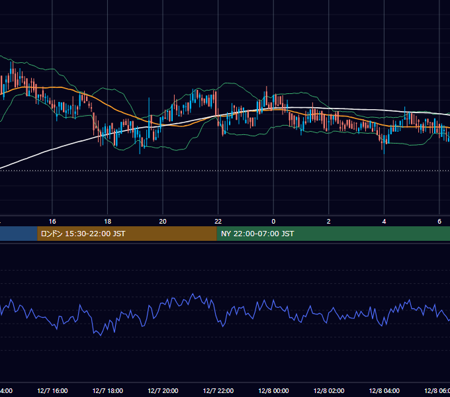450x397 pixels.
Task: Click the NY 22:00-07:00 JST session bar
Action: point(333,234)
